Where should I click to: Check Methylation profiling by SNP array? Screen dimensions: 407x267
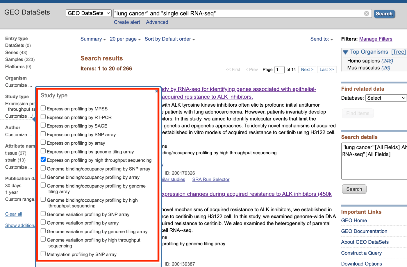point(43,254)
